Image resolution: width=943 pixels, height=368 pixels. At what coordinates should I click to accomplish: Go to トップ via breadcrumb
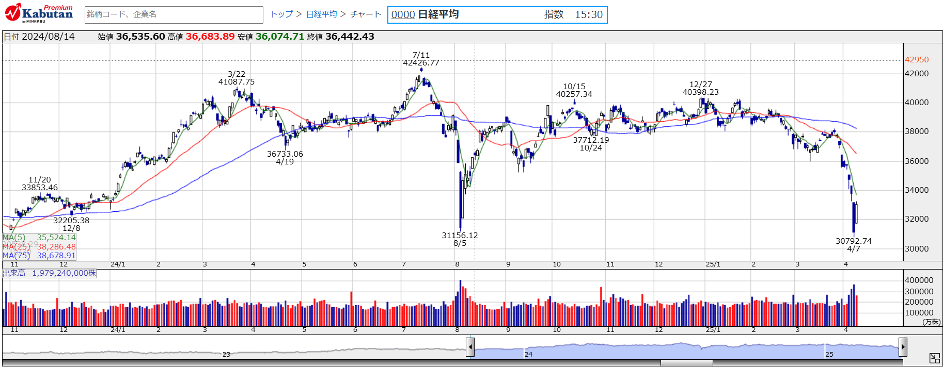[281, 14]
